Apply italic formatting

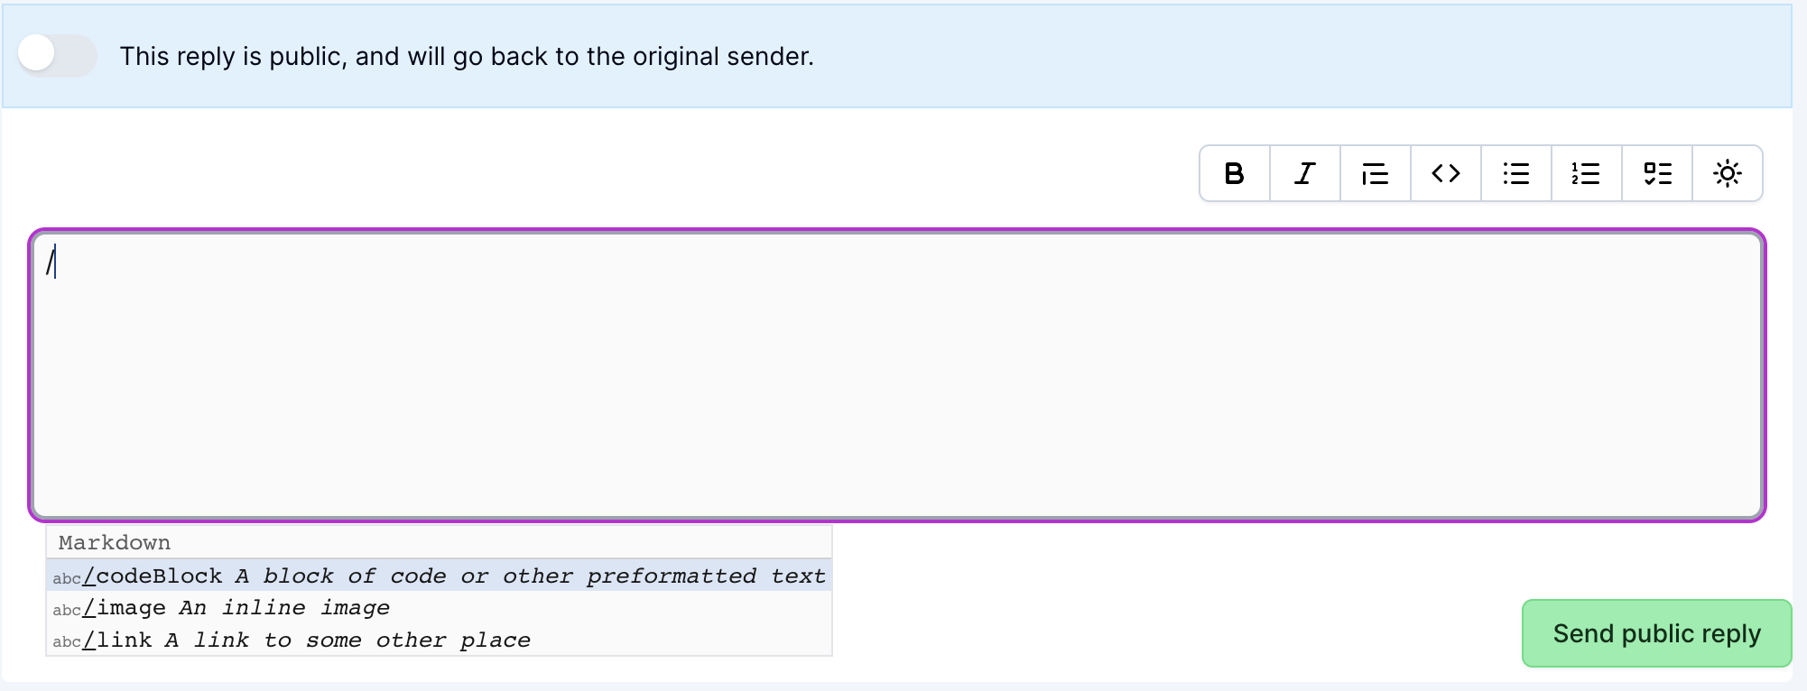[x=1305, y=173]
